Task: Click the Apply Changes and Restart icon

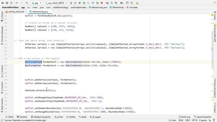Action: click(x=75, y=3)
